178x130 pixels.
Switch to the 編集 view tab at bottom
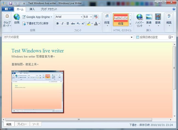[x=9, y=124]
